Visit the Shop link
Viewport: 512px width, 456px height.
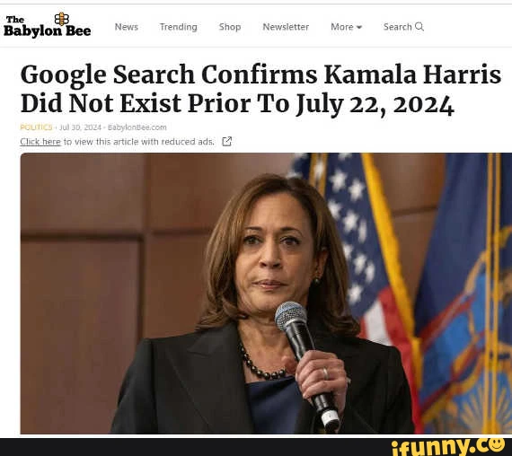tap(230, 27)
